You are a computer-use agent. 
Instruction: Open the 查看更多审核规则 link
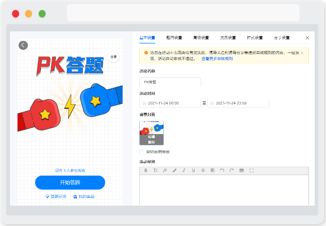tap(217, 59)
